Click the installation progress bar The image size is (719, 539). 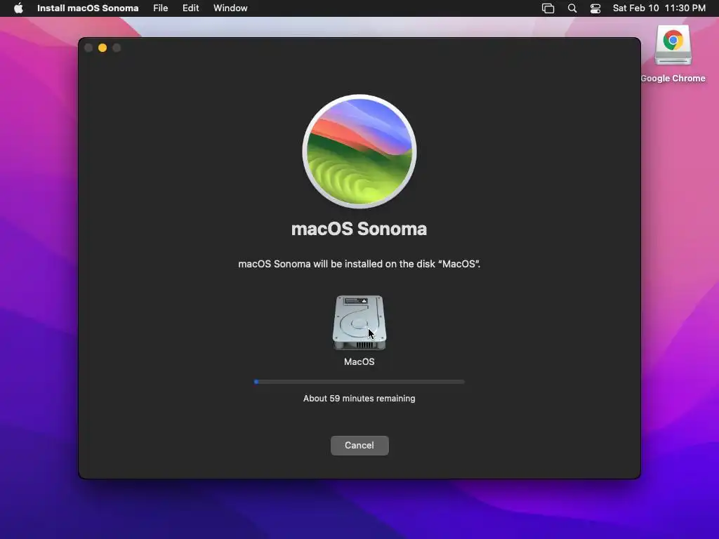[359, 382]
